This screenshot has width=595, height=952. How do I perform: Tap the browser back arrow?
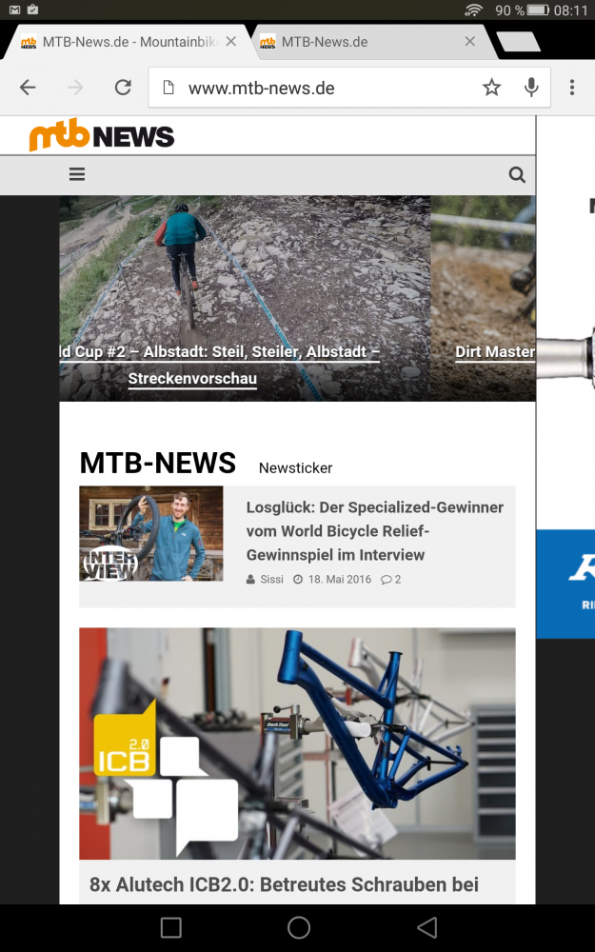(28, 88)
